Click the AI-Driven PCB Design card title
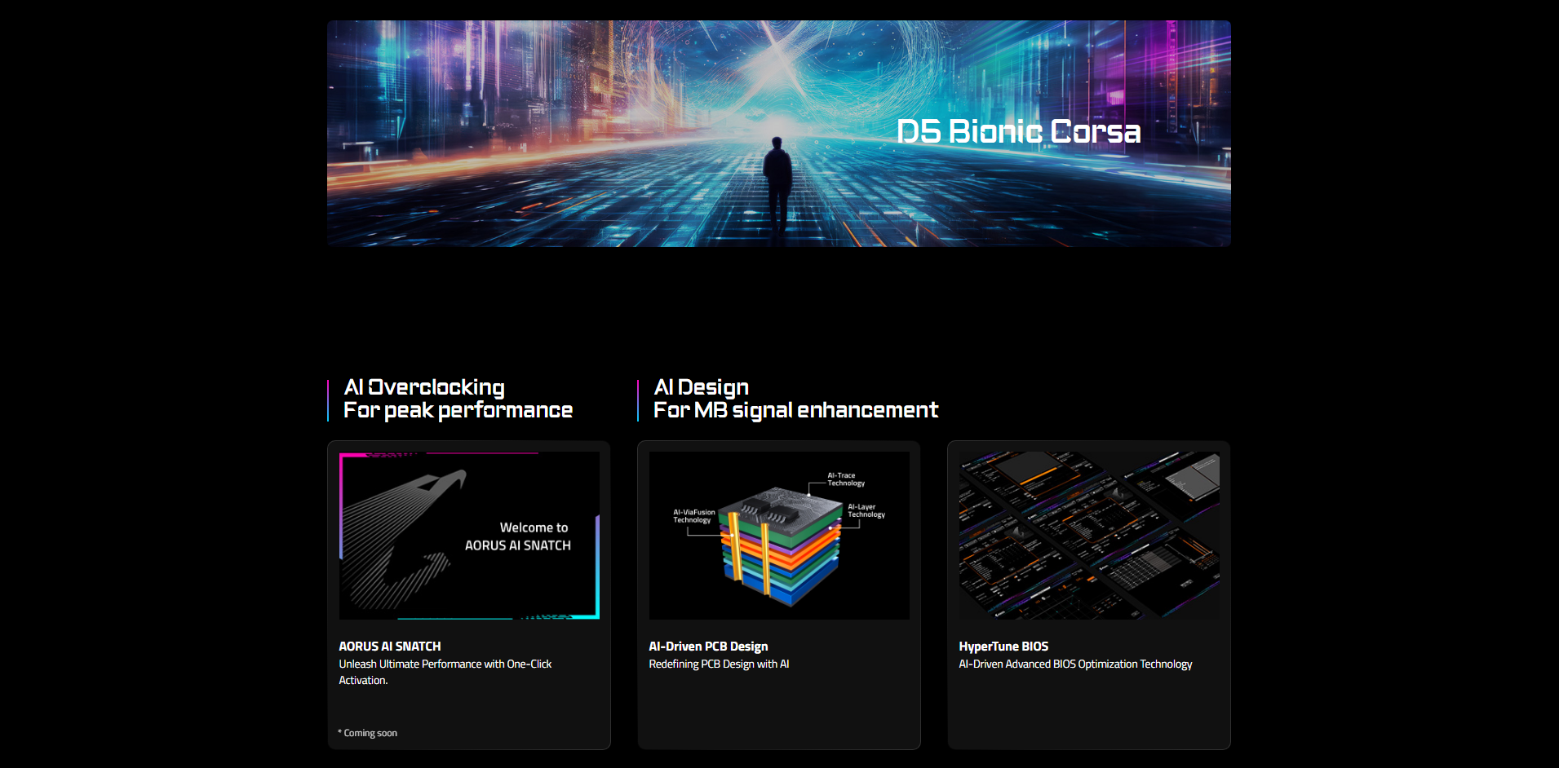 708,647
